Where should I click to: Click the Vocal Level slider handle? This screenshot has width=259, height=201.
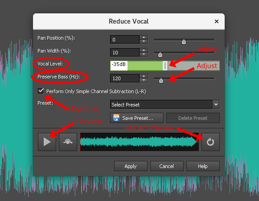(165, 66)
